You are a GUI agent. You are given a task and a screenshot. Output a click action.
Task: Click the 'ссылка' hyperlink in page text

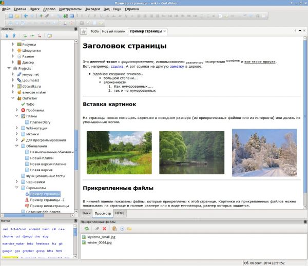[117, 67]
